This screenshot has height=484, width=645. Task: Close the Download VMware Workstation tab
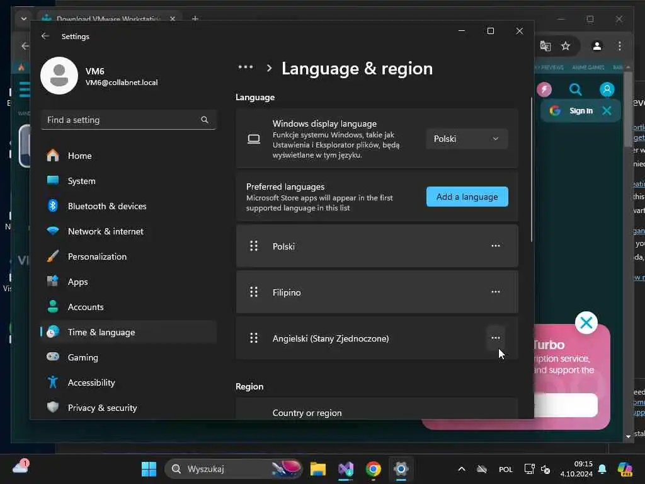click(173, 18)
